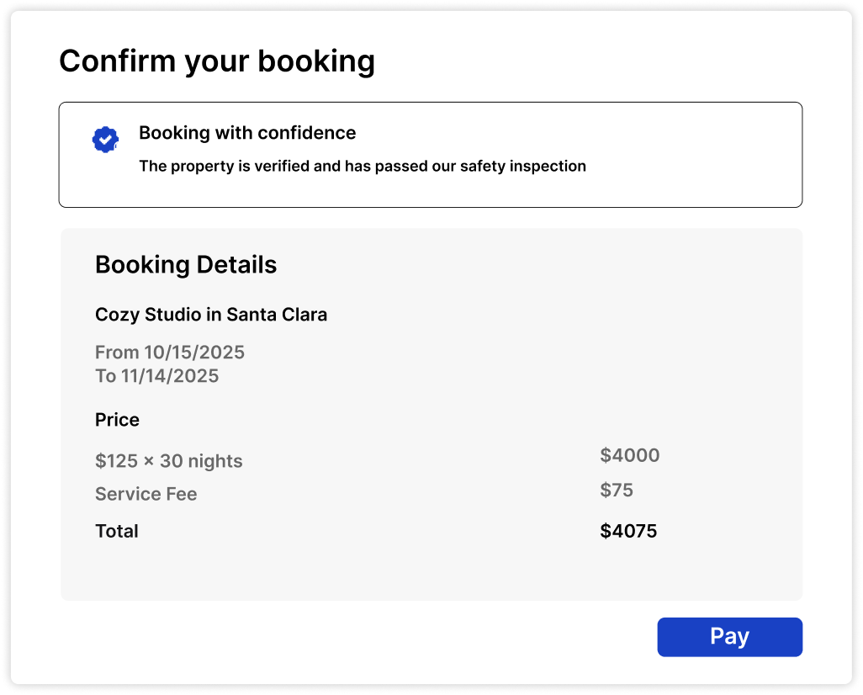Click the Total label
The height and width of the screenshot is (695, 863).
pyautogui.click(x=116, y=531)
